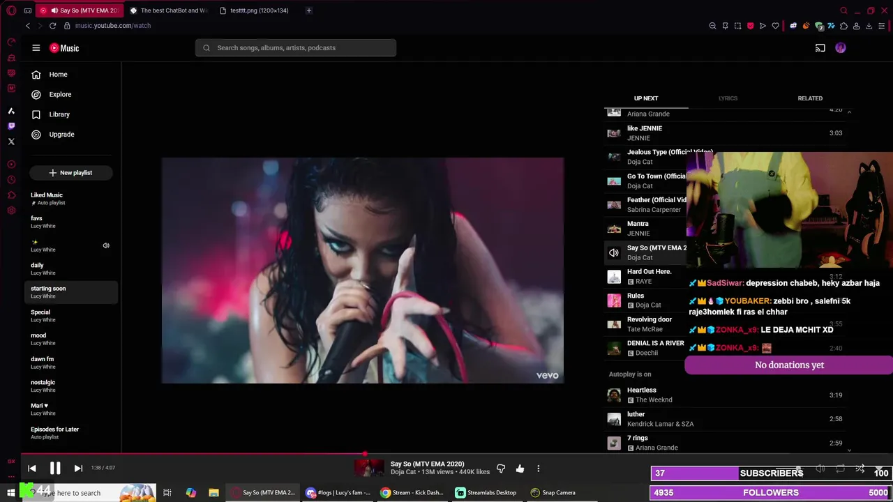
Task: Go back in browser history
Action: point(28,26)
